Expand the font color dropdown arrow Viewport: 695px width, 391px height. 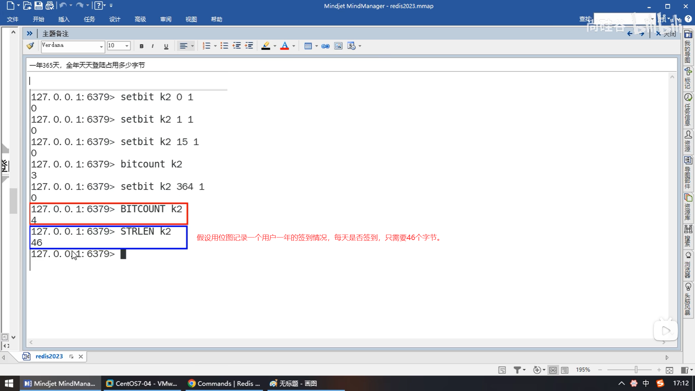(x=294, y=46)
